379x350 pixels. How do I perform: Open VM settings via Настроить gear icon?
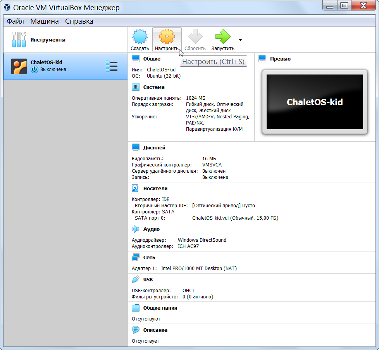pos(167,36)
